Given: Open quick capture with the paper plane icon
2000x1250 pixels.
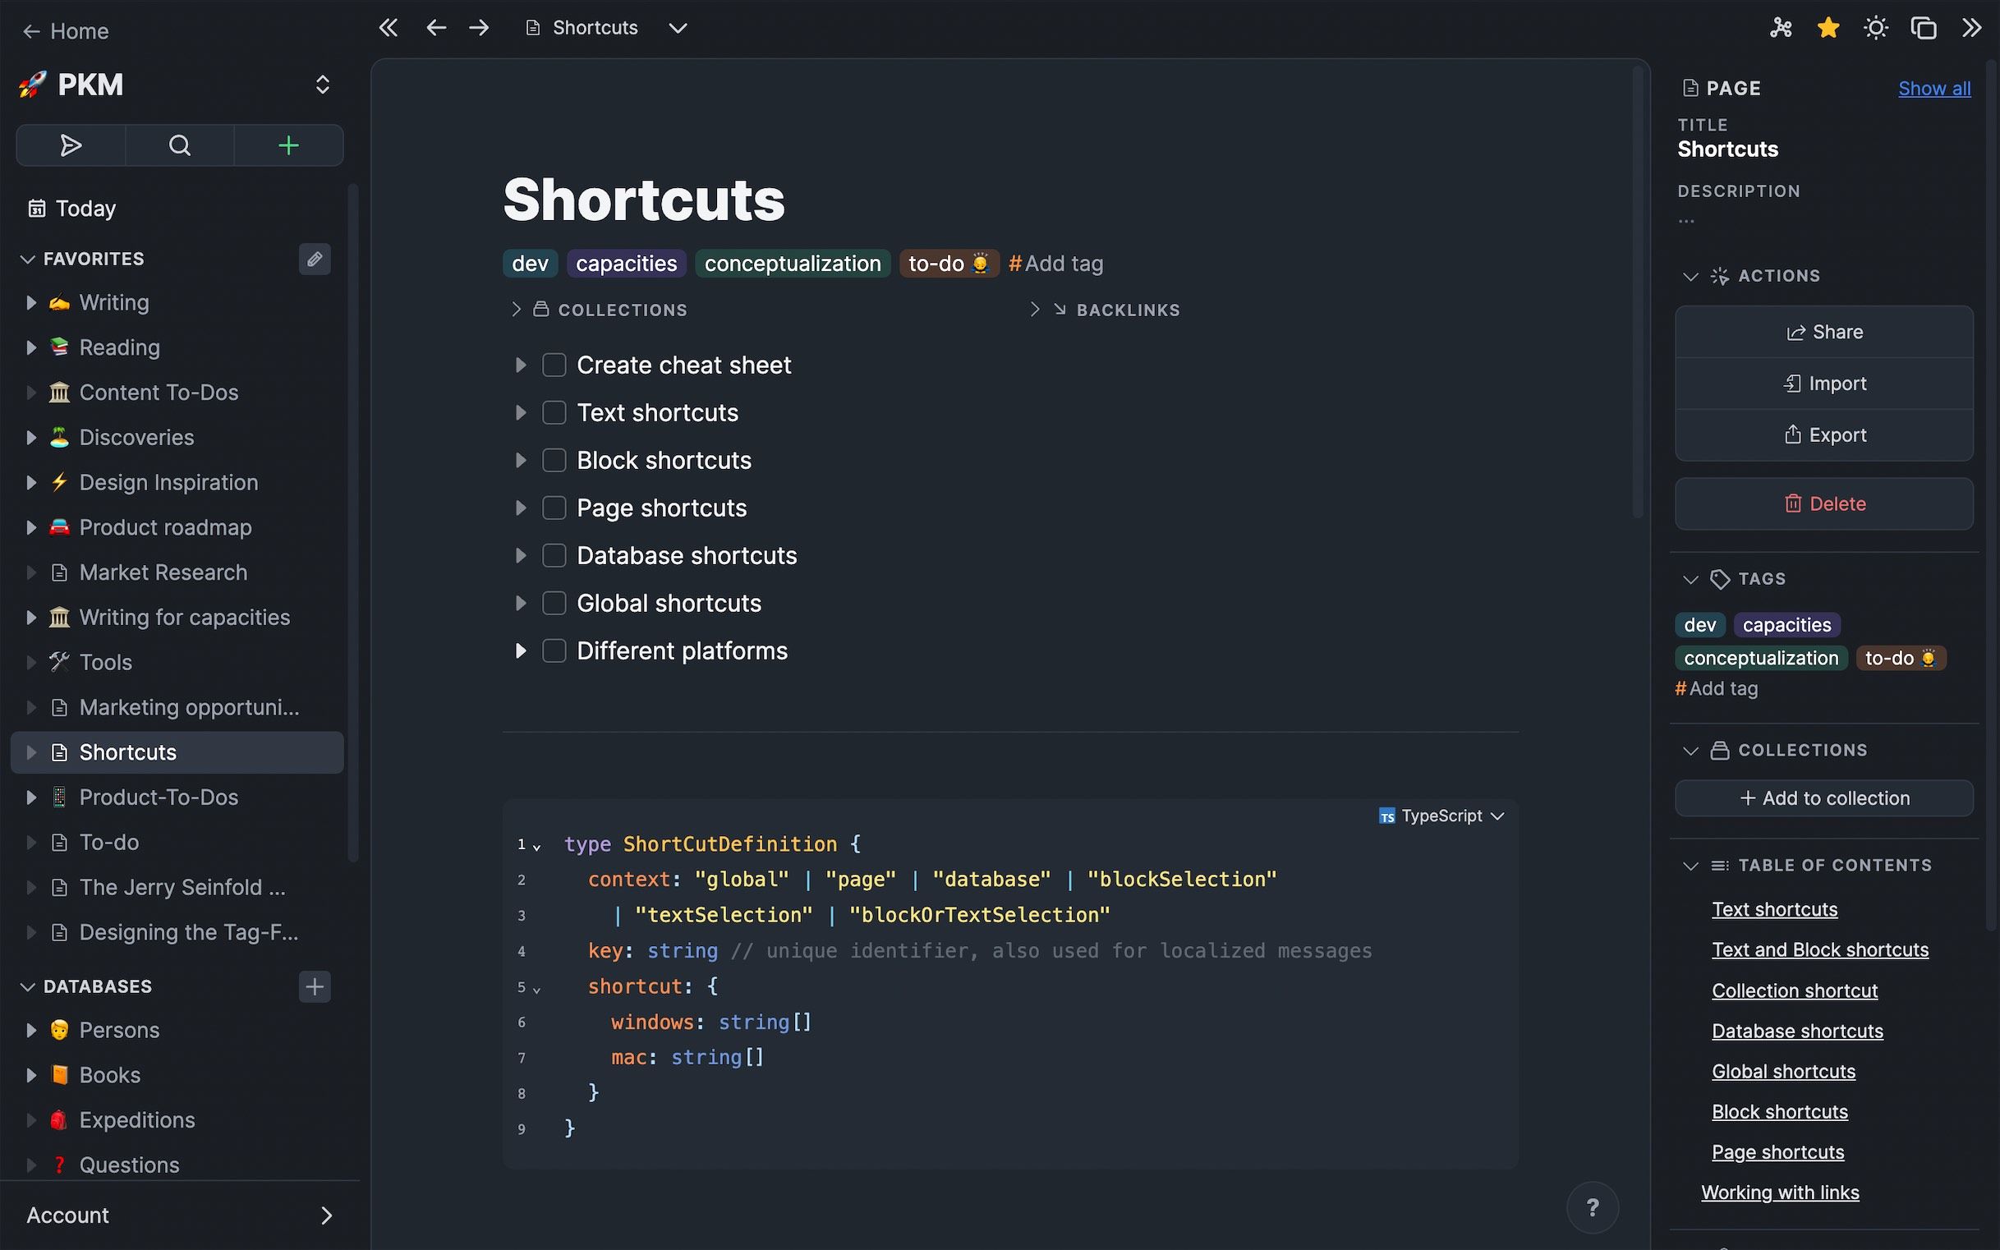Looking at the screenshot, I should tap(71, 145).
